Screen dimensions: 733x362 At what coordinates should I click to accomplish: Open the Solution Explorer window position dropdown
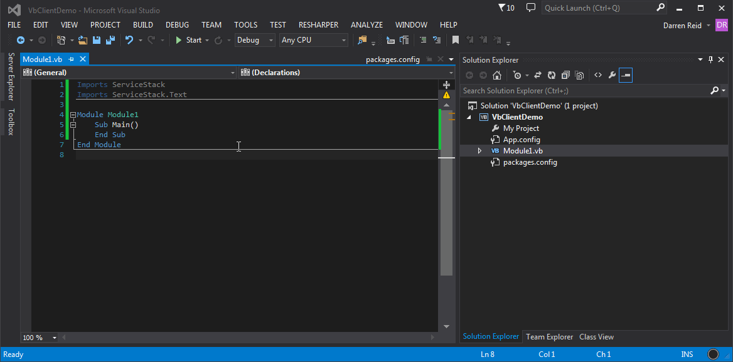(700, 59)
